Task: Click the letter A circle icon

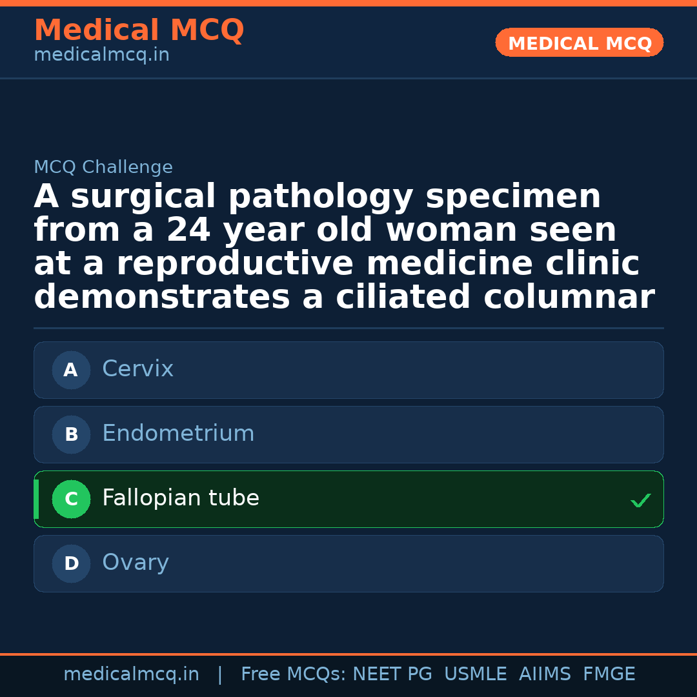Action: tap(71, 370)
